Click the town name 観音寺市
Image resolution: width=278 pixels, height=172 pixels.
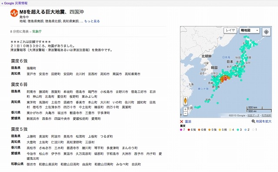click(x=76, y=113)
